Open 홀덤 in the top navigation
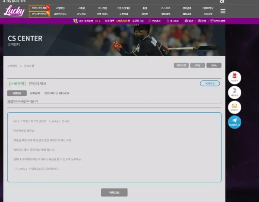The width and height of the screenshot is (259, 202). coord(145,8)
